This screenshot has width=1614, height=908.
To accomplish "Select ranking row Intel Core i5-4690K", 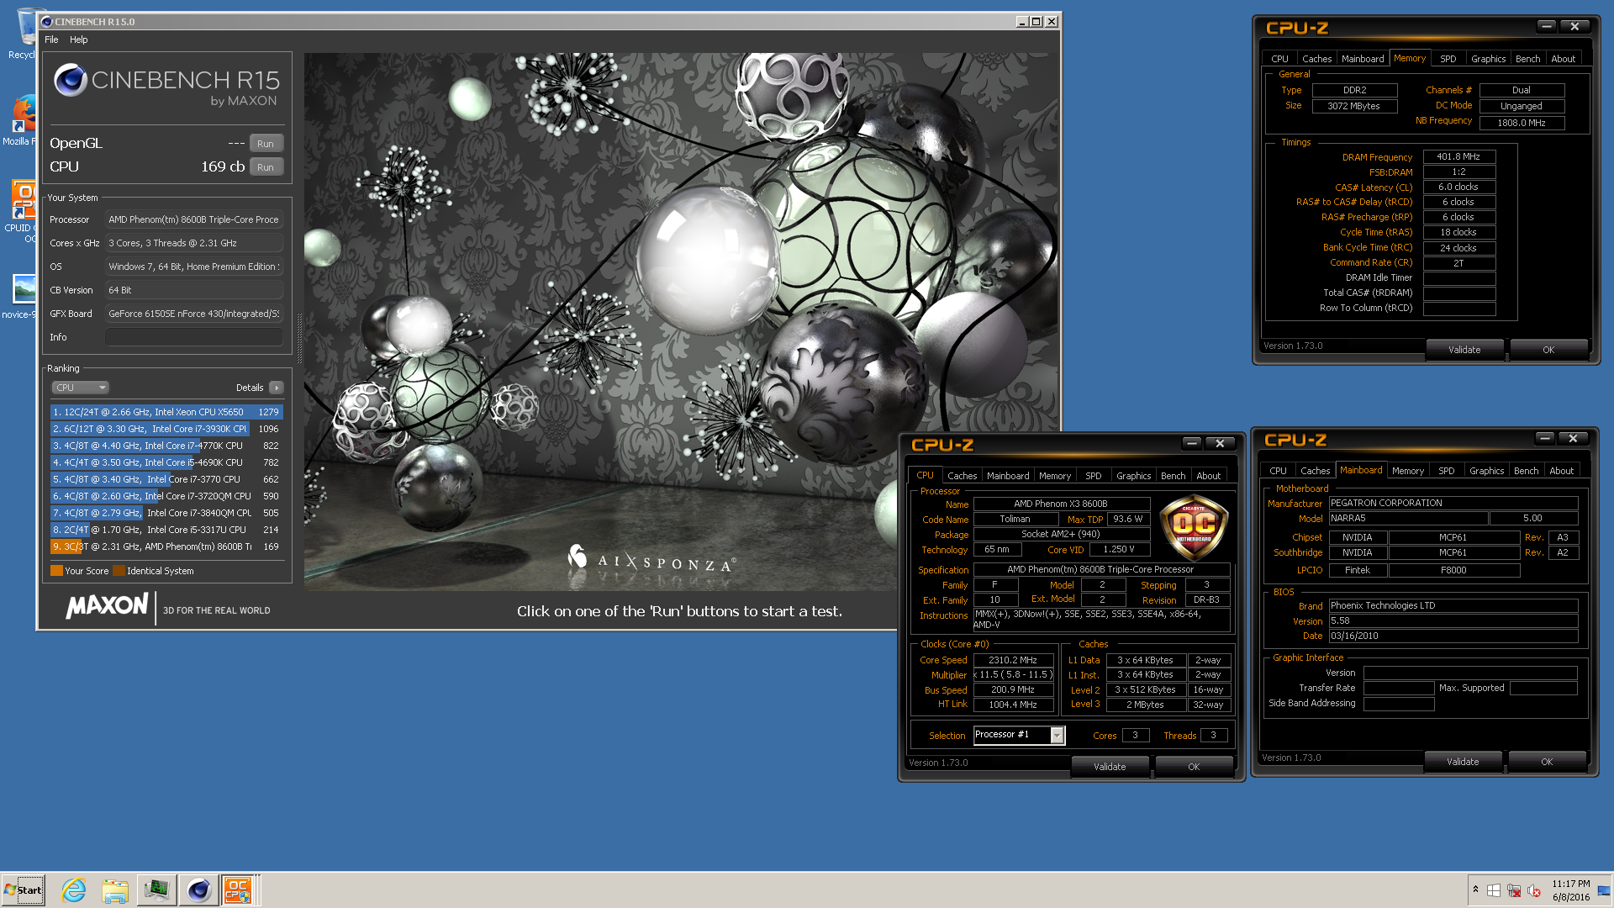I will pos(166,462).
